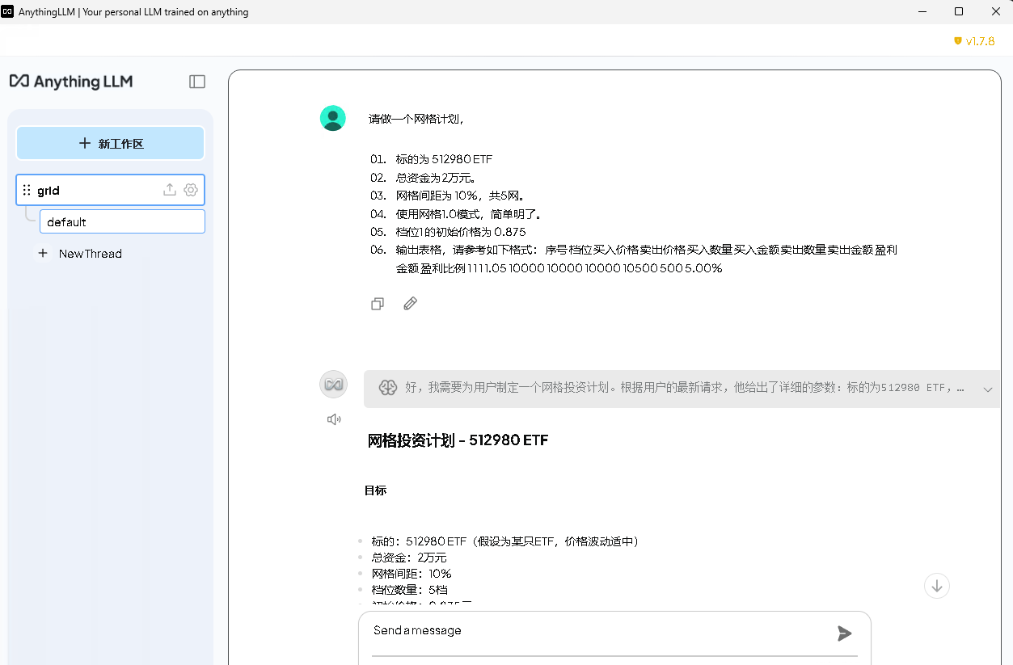
Task: Click the collapsed thinking summary bar
Action: [x=682, y=389]
